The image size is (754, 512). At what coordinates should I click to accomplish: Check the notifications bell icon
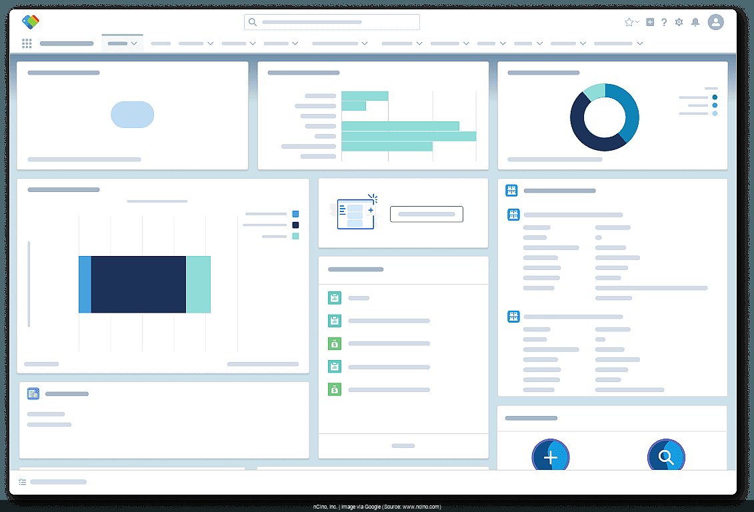[x=695, y=22]
